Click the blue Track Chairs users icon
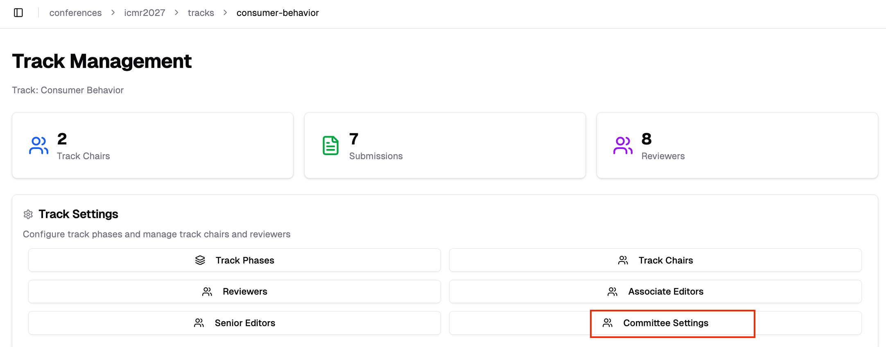 38,145
